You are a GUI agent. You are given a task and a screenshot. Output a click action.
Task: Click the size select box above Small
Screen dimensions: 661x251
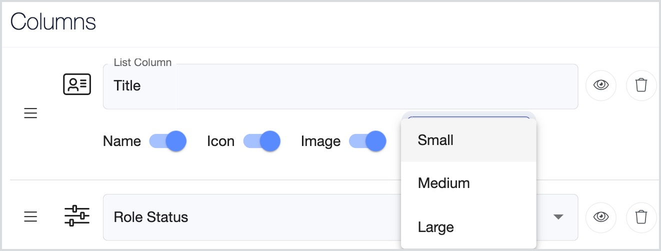pyautogui.click(x=468, y=118)
